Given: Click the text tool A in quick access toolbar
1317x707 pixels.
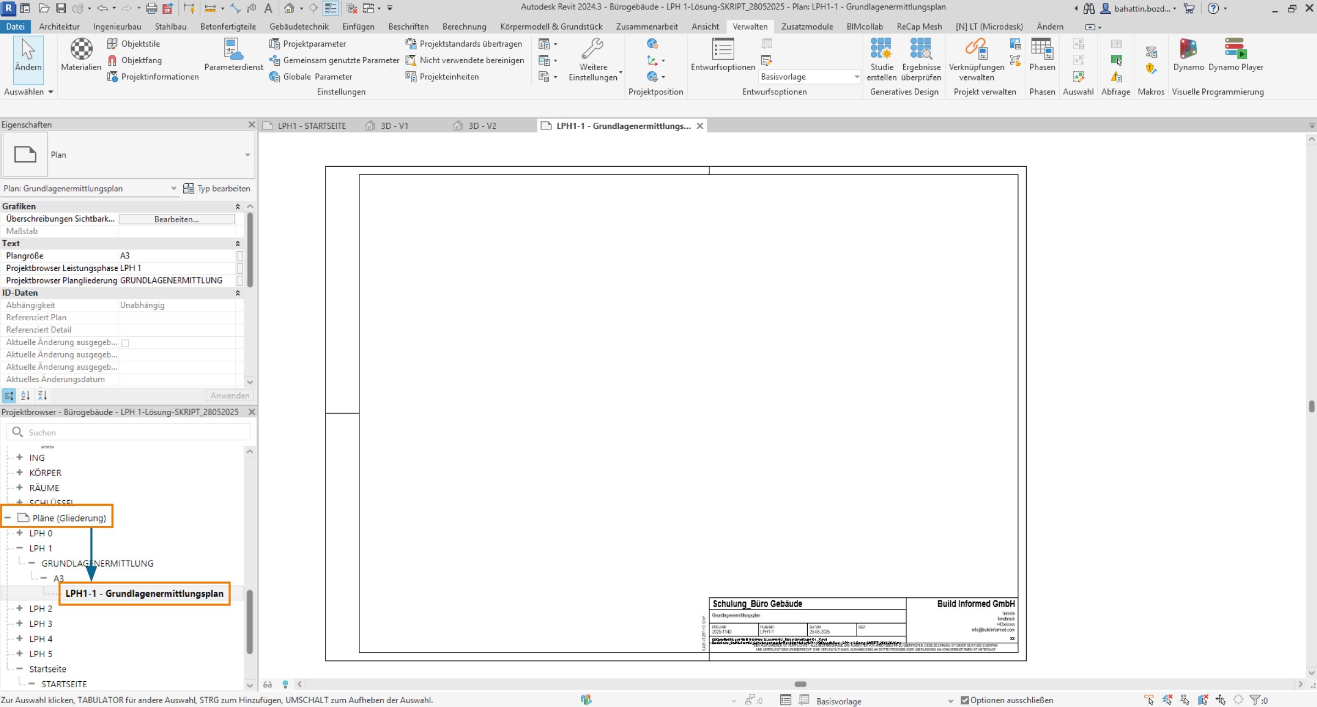Looking at the screenshot, I should pyautogui.click(x=268, y=8).
